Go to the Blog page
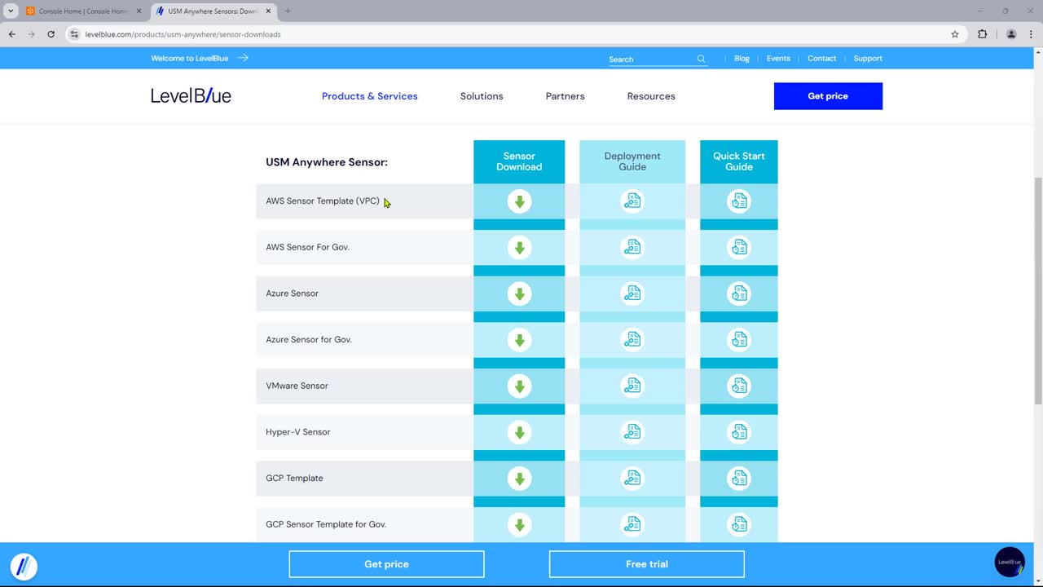This screenshot has height=587, width=1043. [x=742, y=59]
